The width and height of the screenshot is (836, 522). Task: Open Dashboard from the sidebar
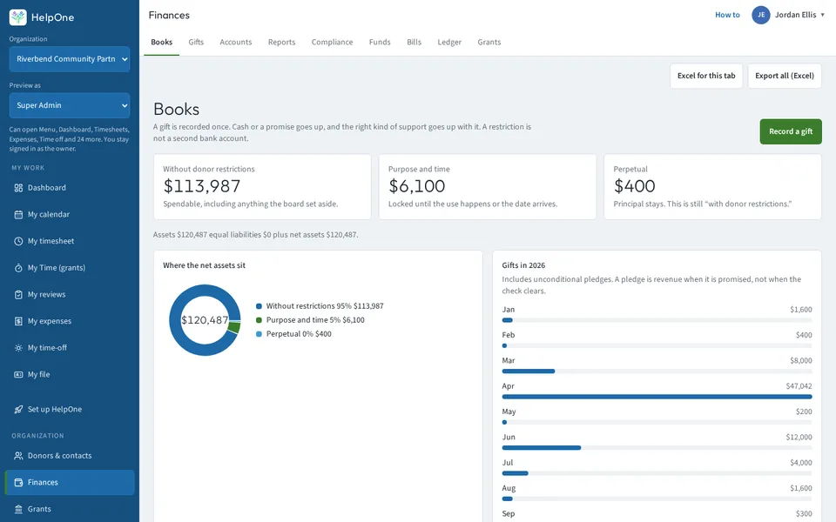(70, 188)
